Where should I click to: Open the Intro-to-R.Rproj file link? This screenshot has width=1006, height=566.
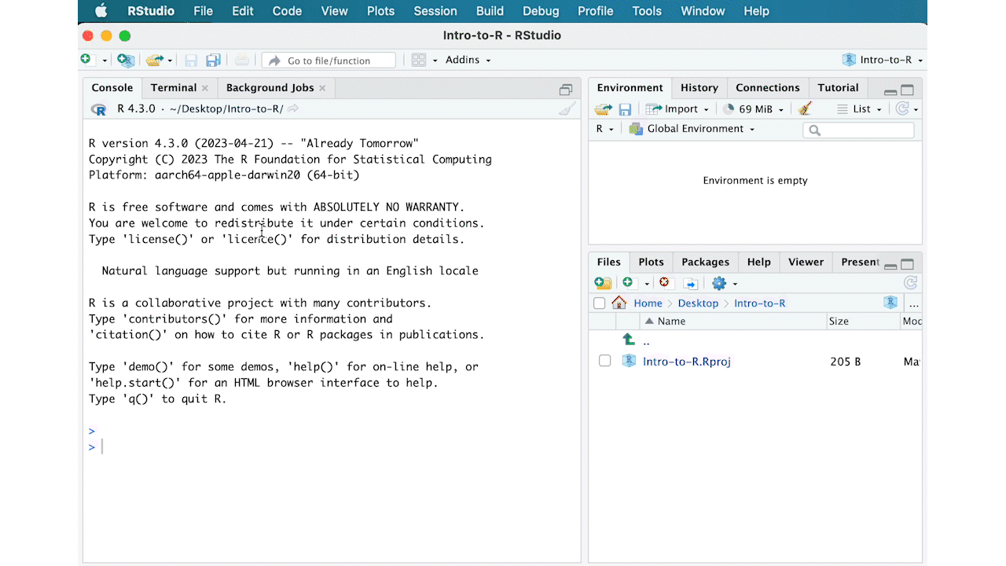[x=686, y=362]
